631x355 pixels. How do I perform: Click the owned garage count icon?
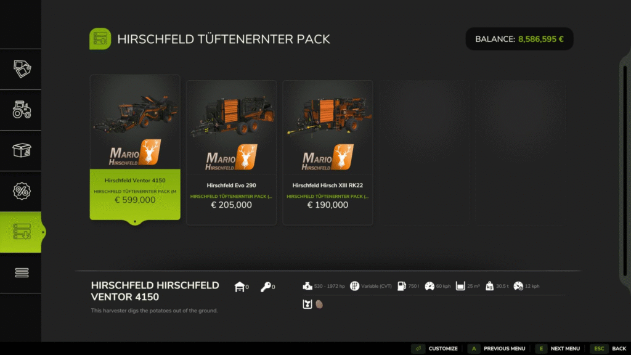coord(240,287)
